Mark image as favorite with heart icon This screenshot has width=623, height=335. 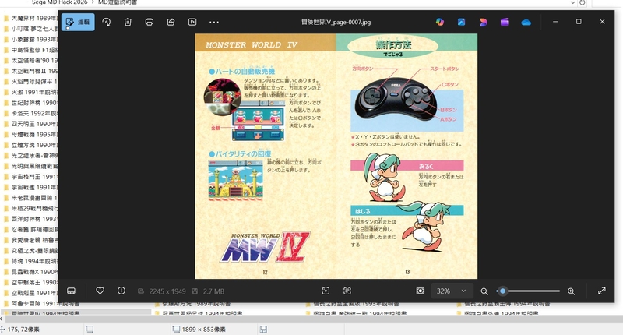[x=100, y=291]
